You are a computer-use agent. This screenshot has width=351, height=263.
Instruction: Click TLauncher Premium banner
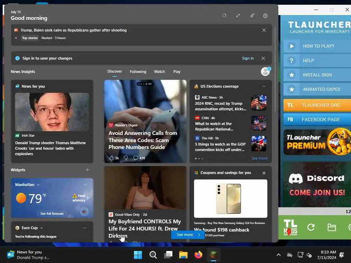(x=317, y=142)
